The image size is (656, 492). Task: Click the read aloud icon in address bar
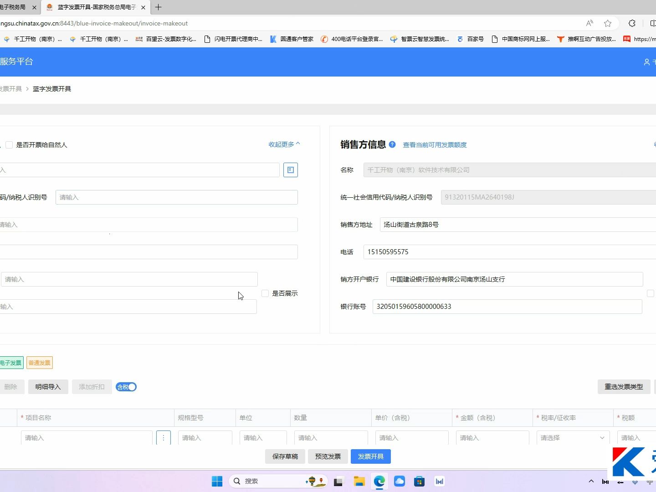click(589, 23)
